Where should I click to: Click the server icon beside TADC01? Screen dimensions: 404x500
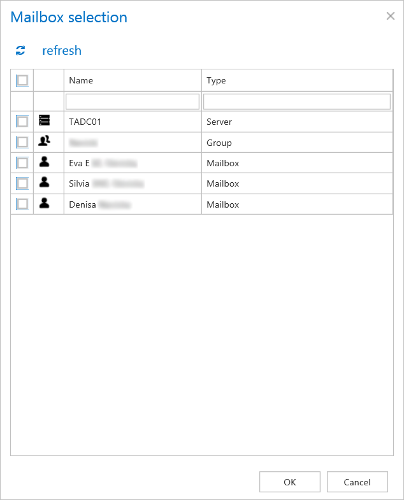coord(44,120)
